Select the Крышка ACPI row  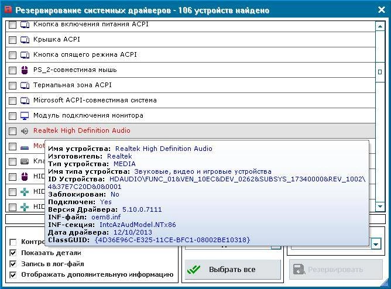coord(190,40)
